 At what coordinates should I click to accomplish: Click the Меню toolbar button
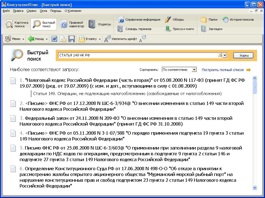pyautogui.click(x=13, y=39)
